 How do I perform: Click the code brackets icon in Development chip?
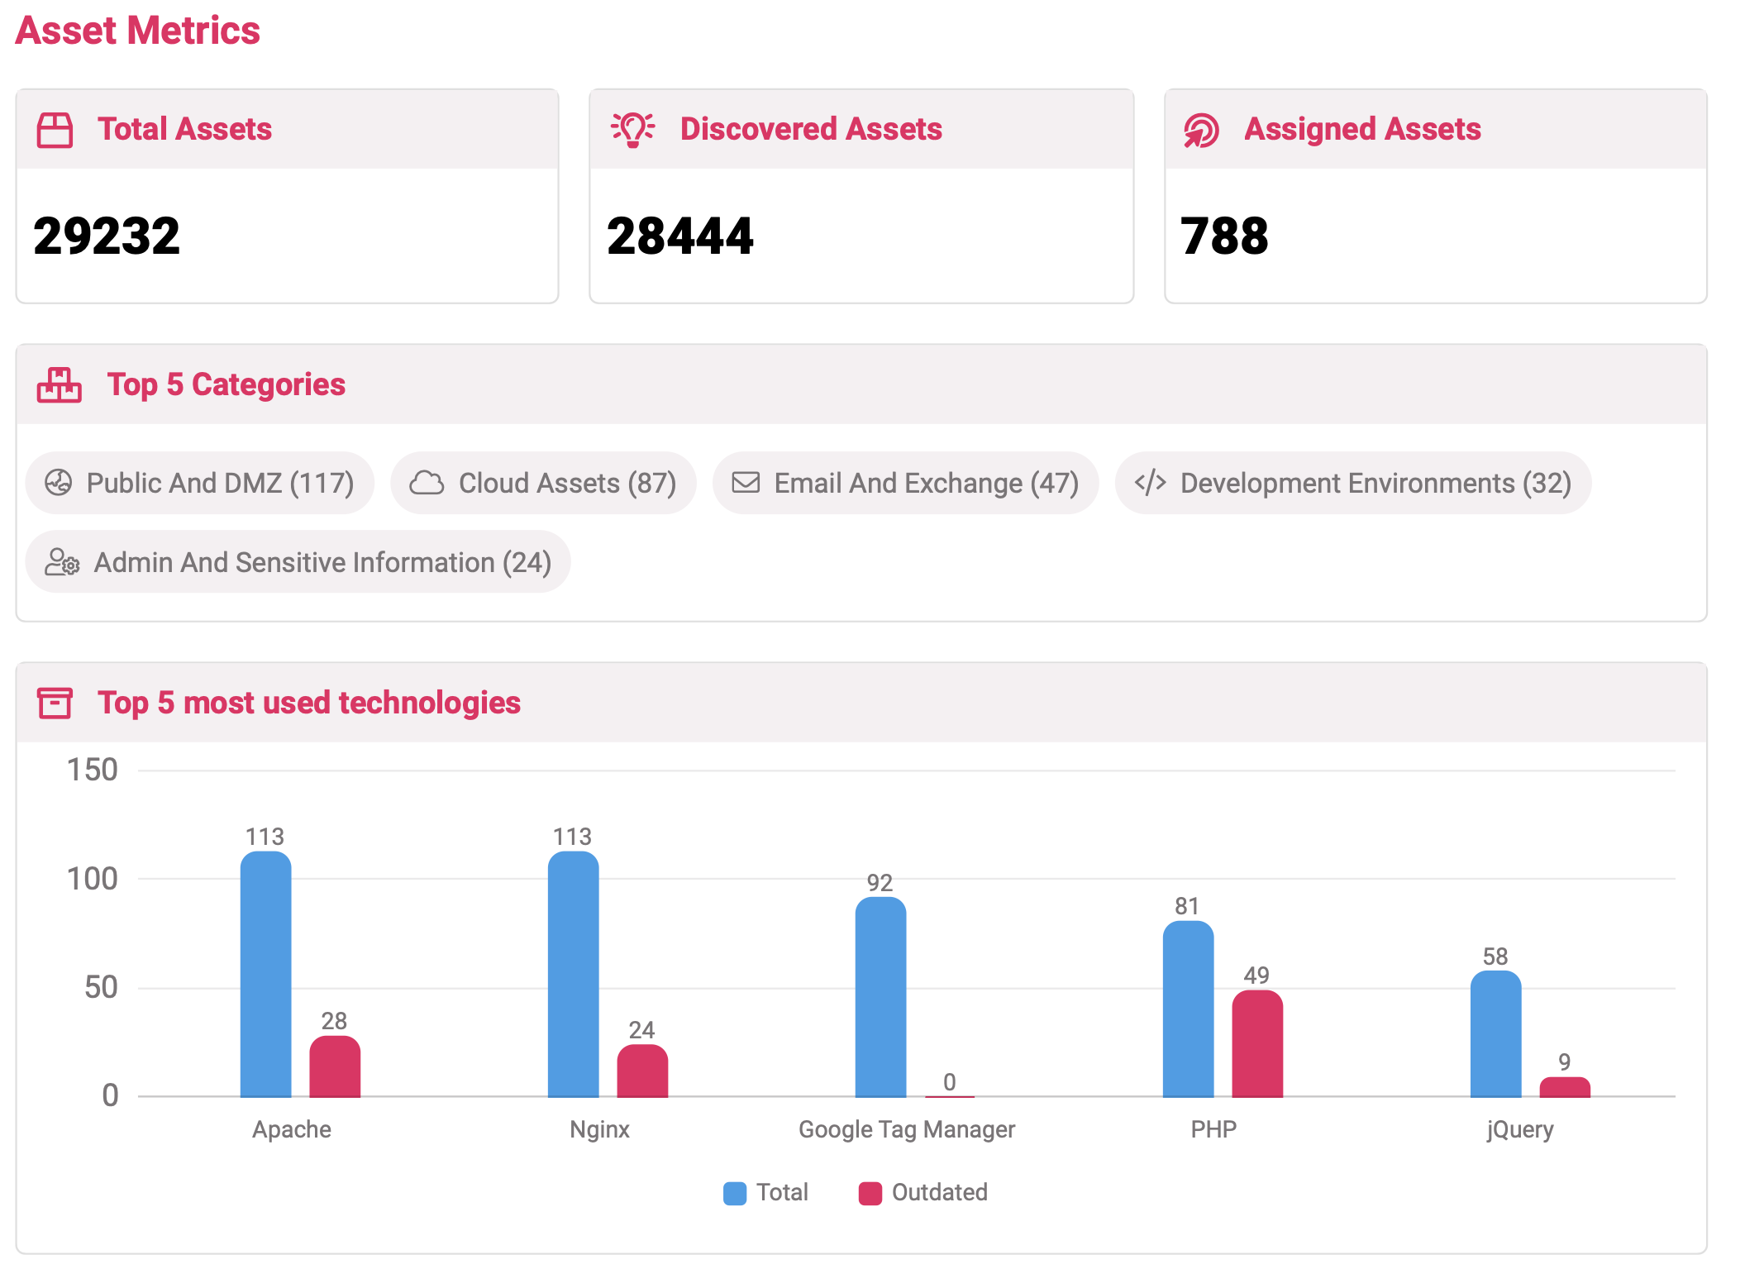[x=1150, y=483]
